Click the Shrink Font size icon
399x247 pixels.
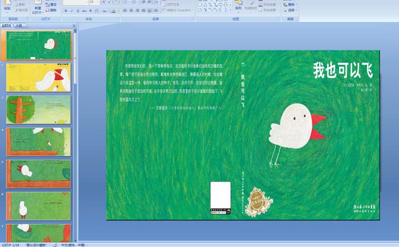pyautogui.click(x=109, y=2)
